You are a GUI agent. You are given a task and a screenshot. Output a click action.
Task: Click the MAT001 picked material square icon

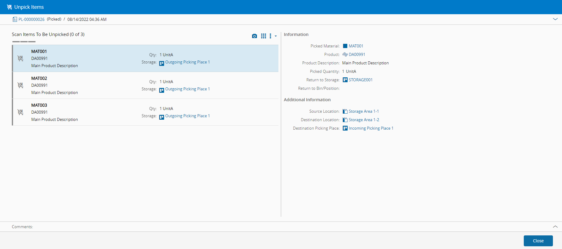coord(345,46)
